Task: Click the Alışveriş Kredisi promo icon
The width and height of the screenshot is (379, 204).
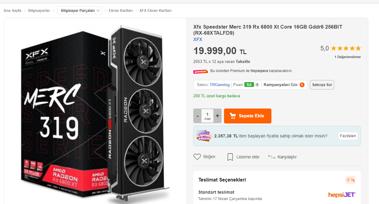Action: [203, 136]
